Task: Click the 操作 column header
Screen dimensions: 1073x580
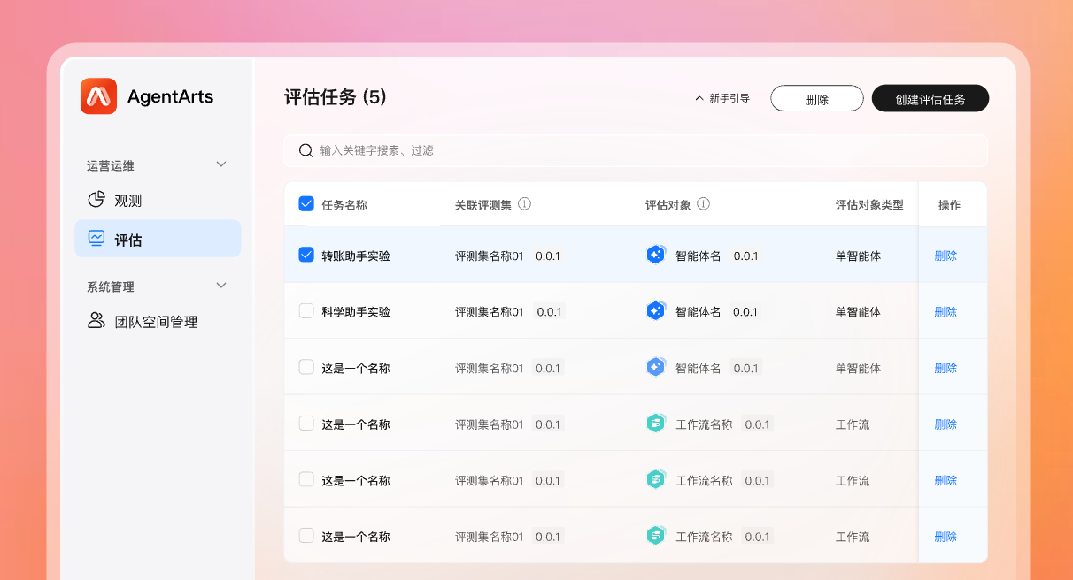Action: pyautogui.click(x=950, y=205)
